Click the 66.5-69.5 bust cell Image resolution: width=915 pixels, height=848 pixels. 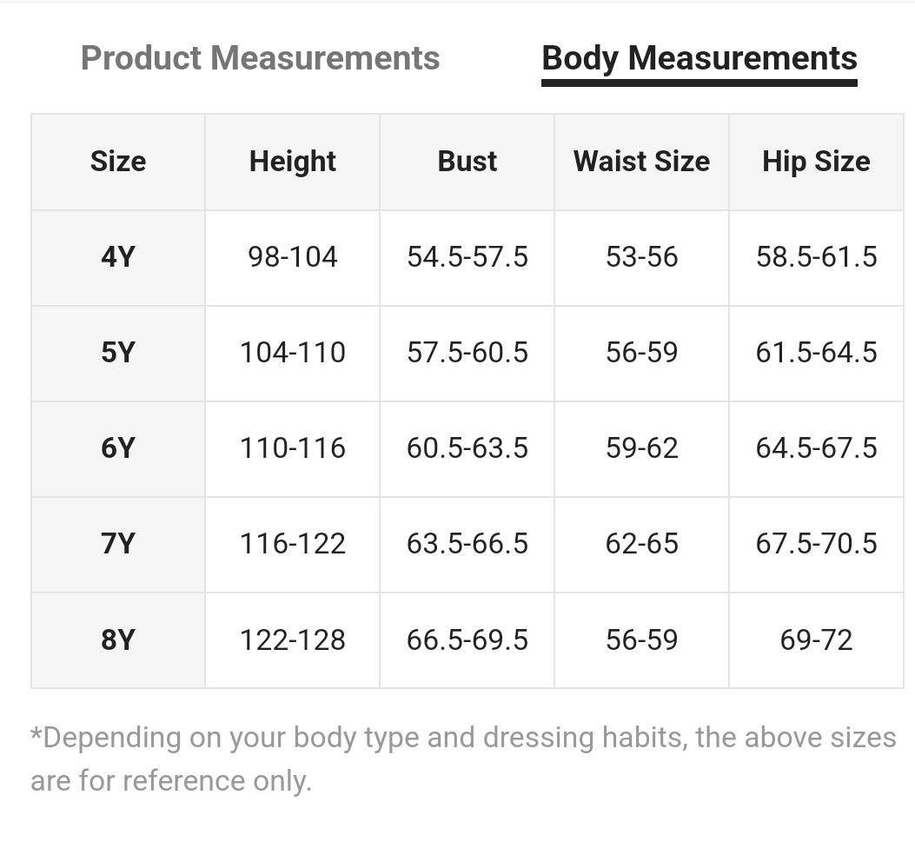467,640
